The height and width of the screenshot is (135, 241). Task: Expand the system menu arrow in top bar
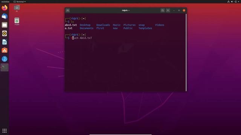(x=238, y=1)
